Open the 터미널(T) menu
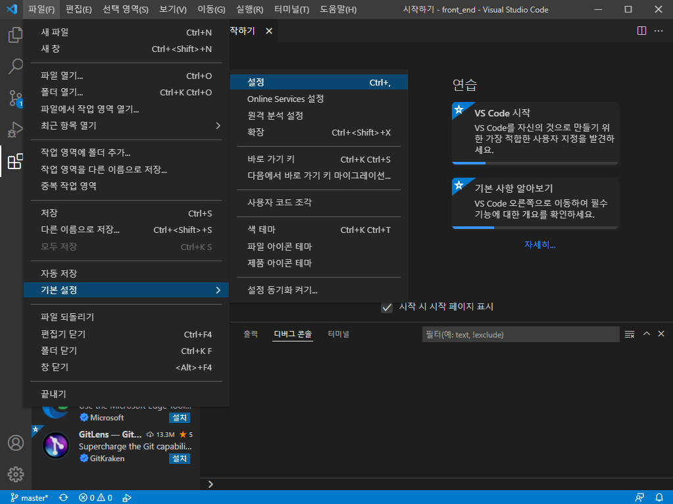Image resolution: width=673 pixels, height=504 pixels. point(291,9)
